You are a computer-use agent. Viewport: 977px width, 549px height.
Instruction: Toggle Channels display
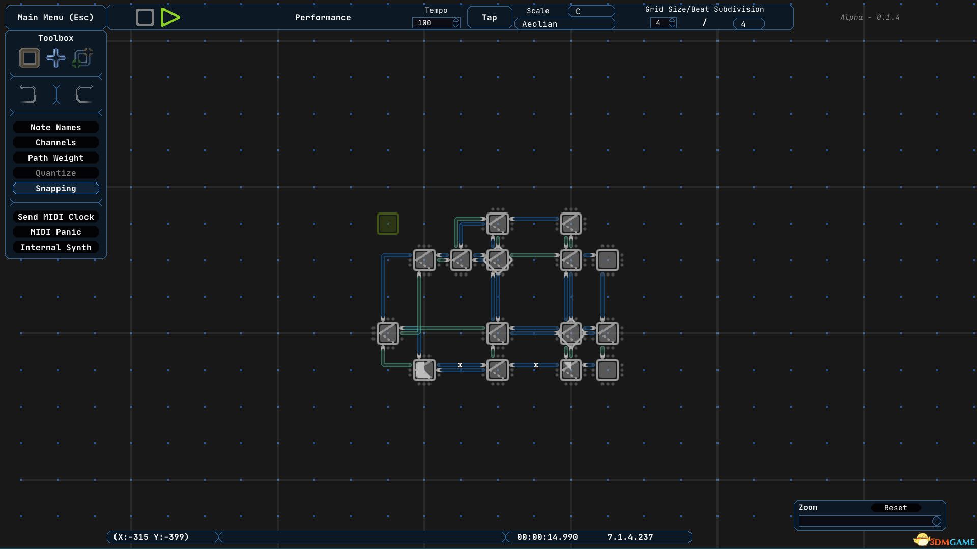(56, 142)
